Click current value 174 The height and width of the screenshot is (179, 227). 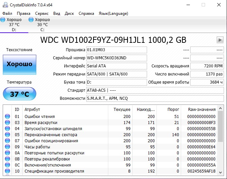point(127,123)
